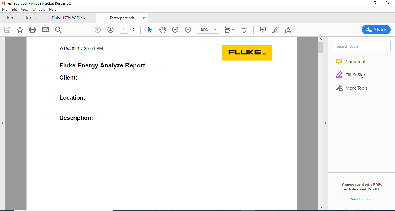Click the vertical scrollbar thumb
This screenshot has height=211, width=395.
[320, 48]
